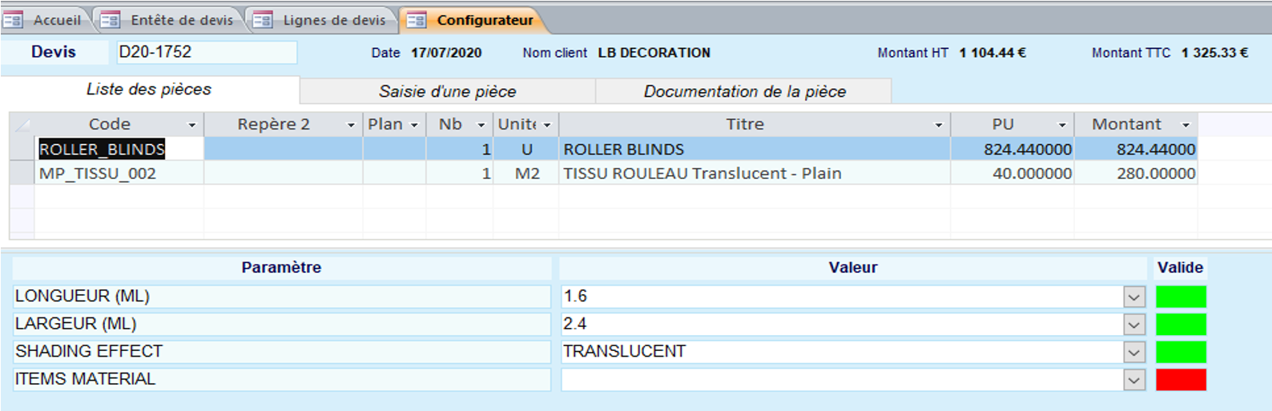Switch to Saisie d'une pièce tab

click(x=447, y=91)
